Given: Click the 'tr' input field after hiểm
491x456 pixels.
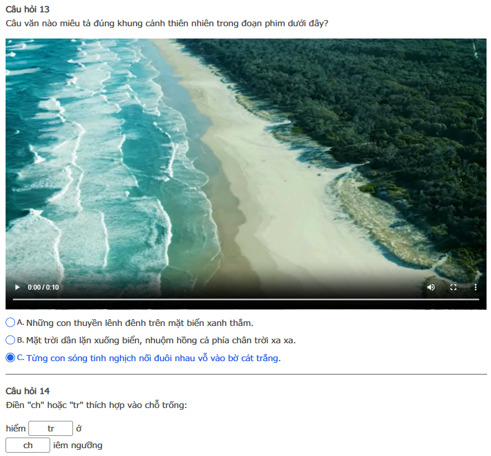Looking at the screenshot, I should 51,429.
